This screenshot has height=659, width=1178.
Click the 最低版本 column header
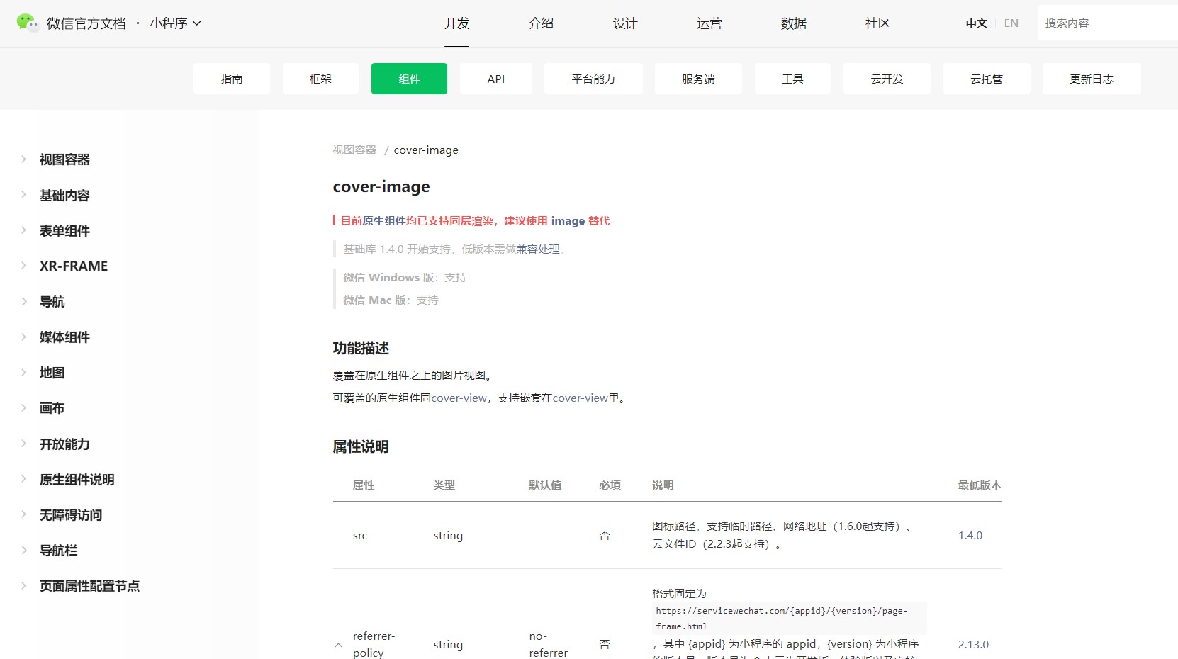click(980, 485)
